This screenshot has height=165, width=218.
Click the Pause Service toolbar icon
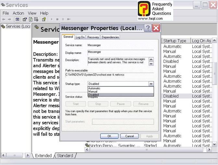(x=63, y=19)
